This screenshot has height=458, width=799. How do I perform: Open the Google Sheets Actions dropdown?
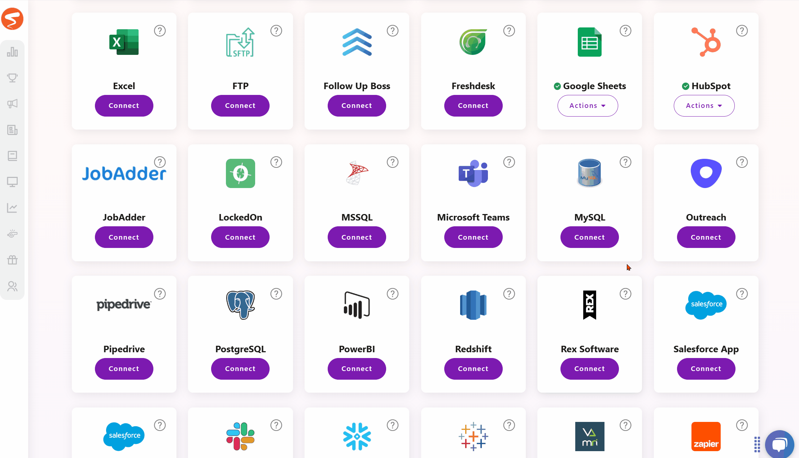point(588,106)
